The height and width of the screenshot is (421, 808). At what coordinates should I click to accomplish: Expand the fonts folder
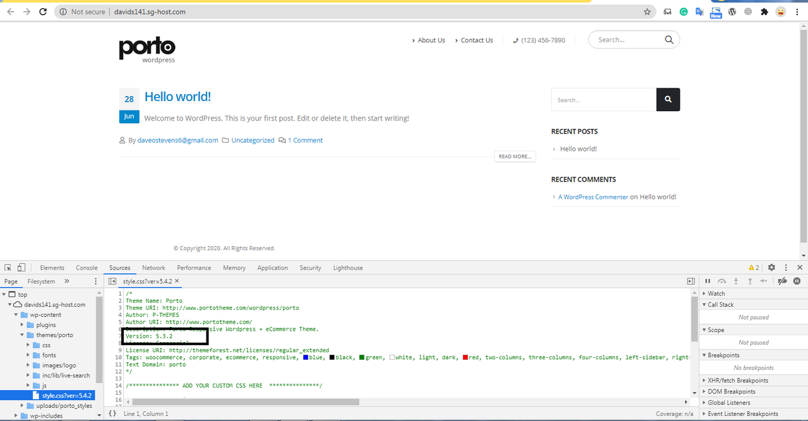click(x=28, y=355)
